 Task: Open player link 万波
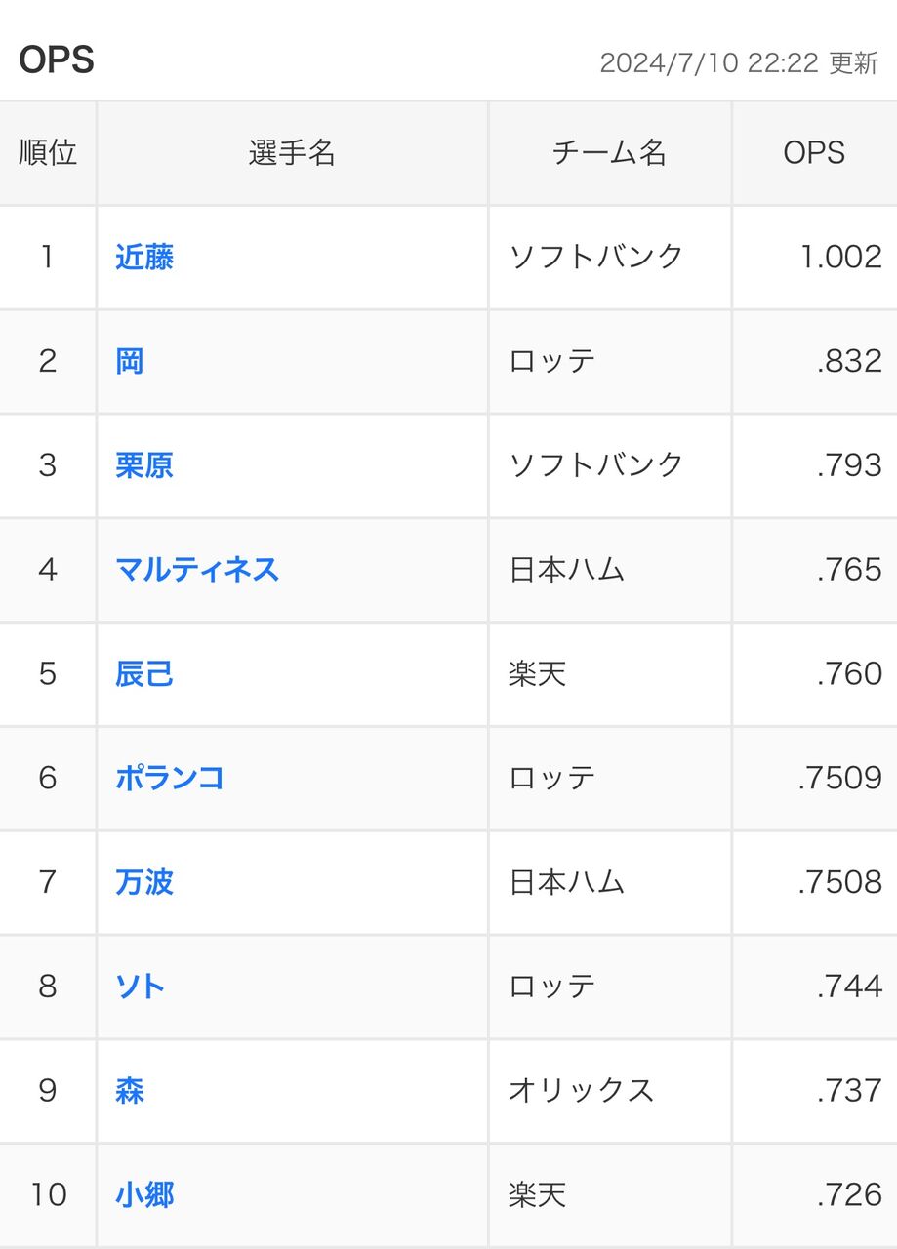(144, 883)
